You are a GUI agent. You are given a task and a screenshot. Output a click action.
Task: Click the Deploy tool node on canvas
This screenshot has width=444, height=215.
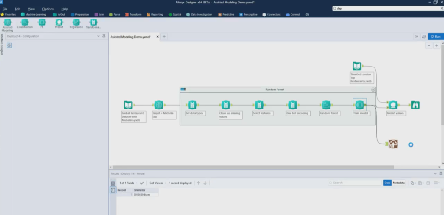(393, 144)
